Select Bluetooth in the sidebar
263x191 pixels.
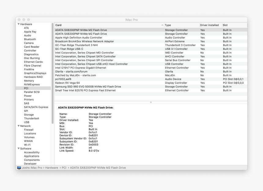click(x=30, y=39)
